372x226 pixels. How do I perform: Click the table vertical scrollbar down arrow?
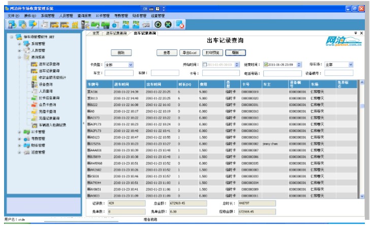(362, 196)
